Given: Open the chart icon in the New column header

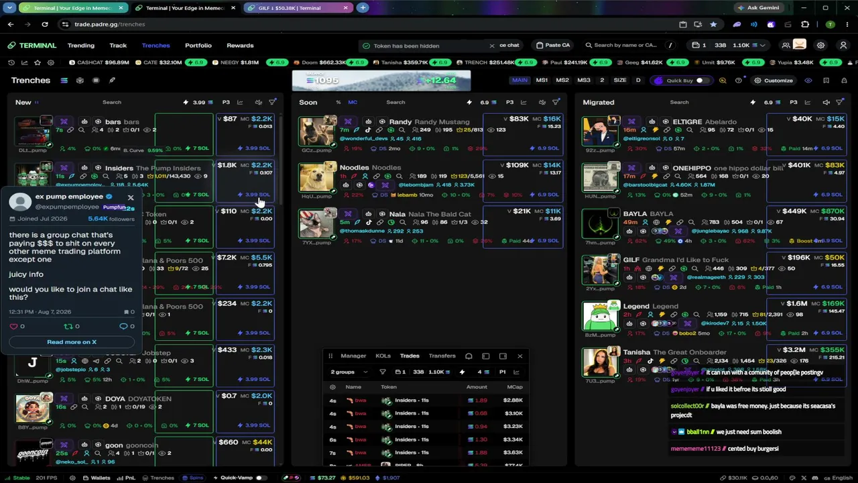Looking at the screenshot, I should click(x=241, y=103).
